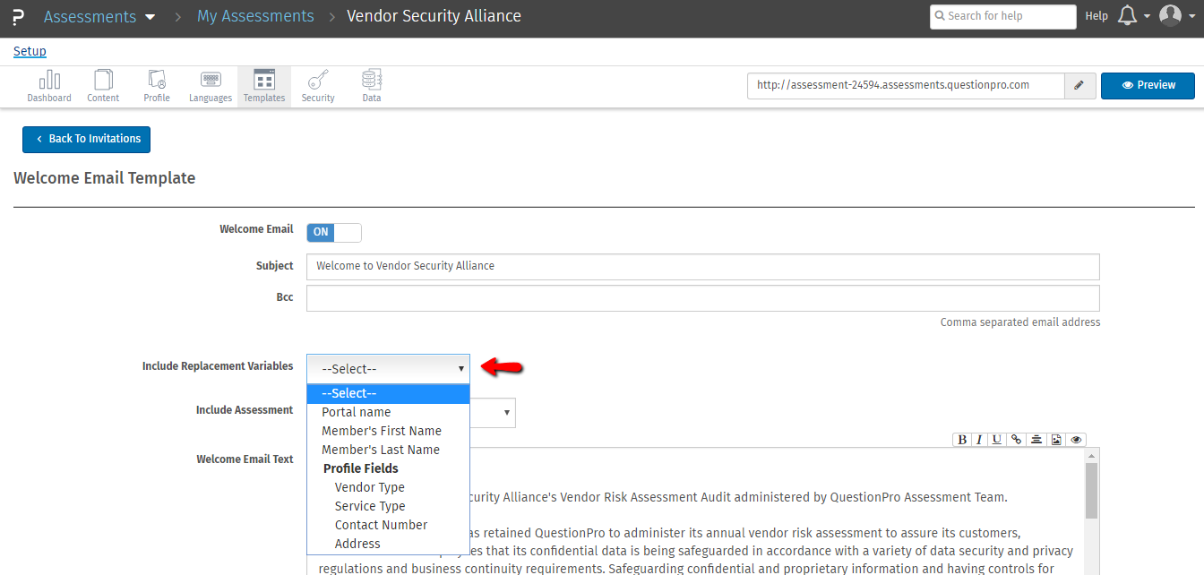Select Member's First Name option
The image size is (1204, 575).
point(382,431)
